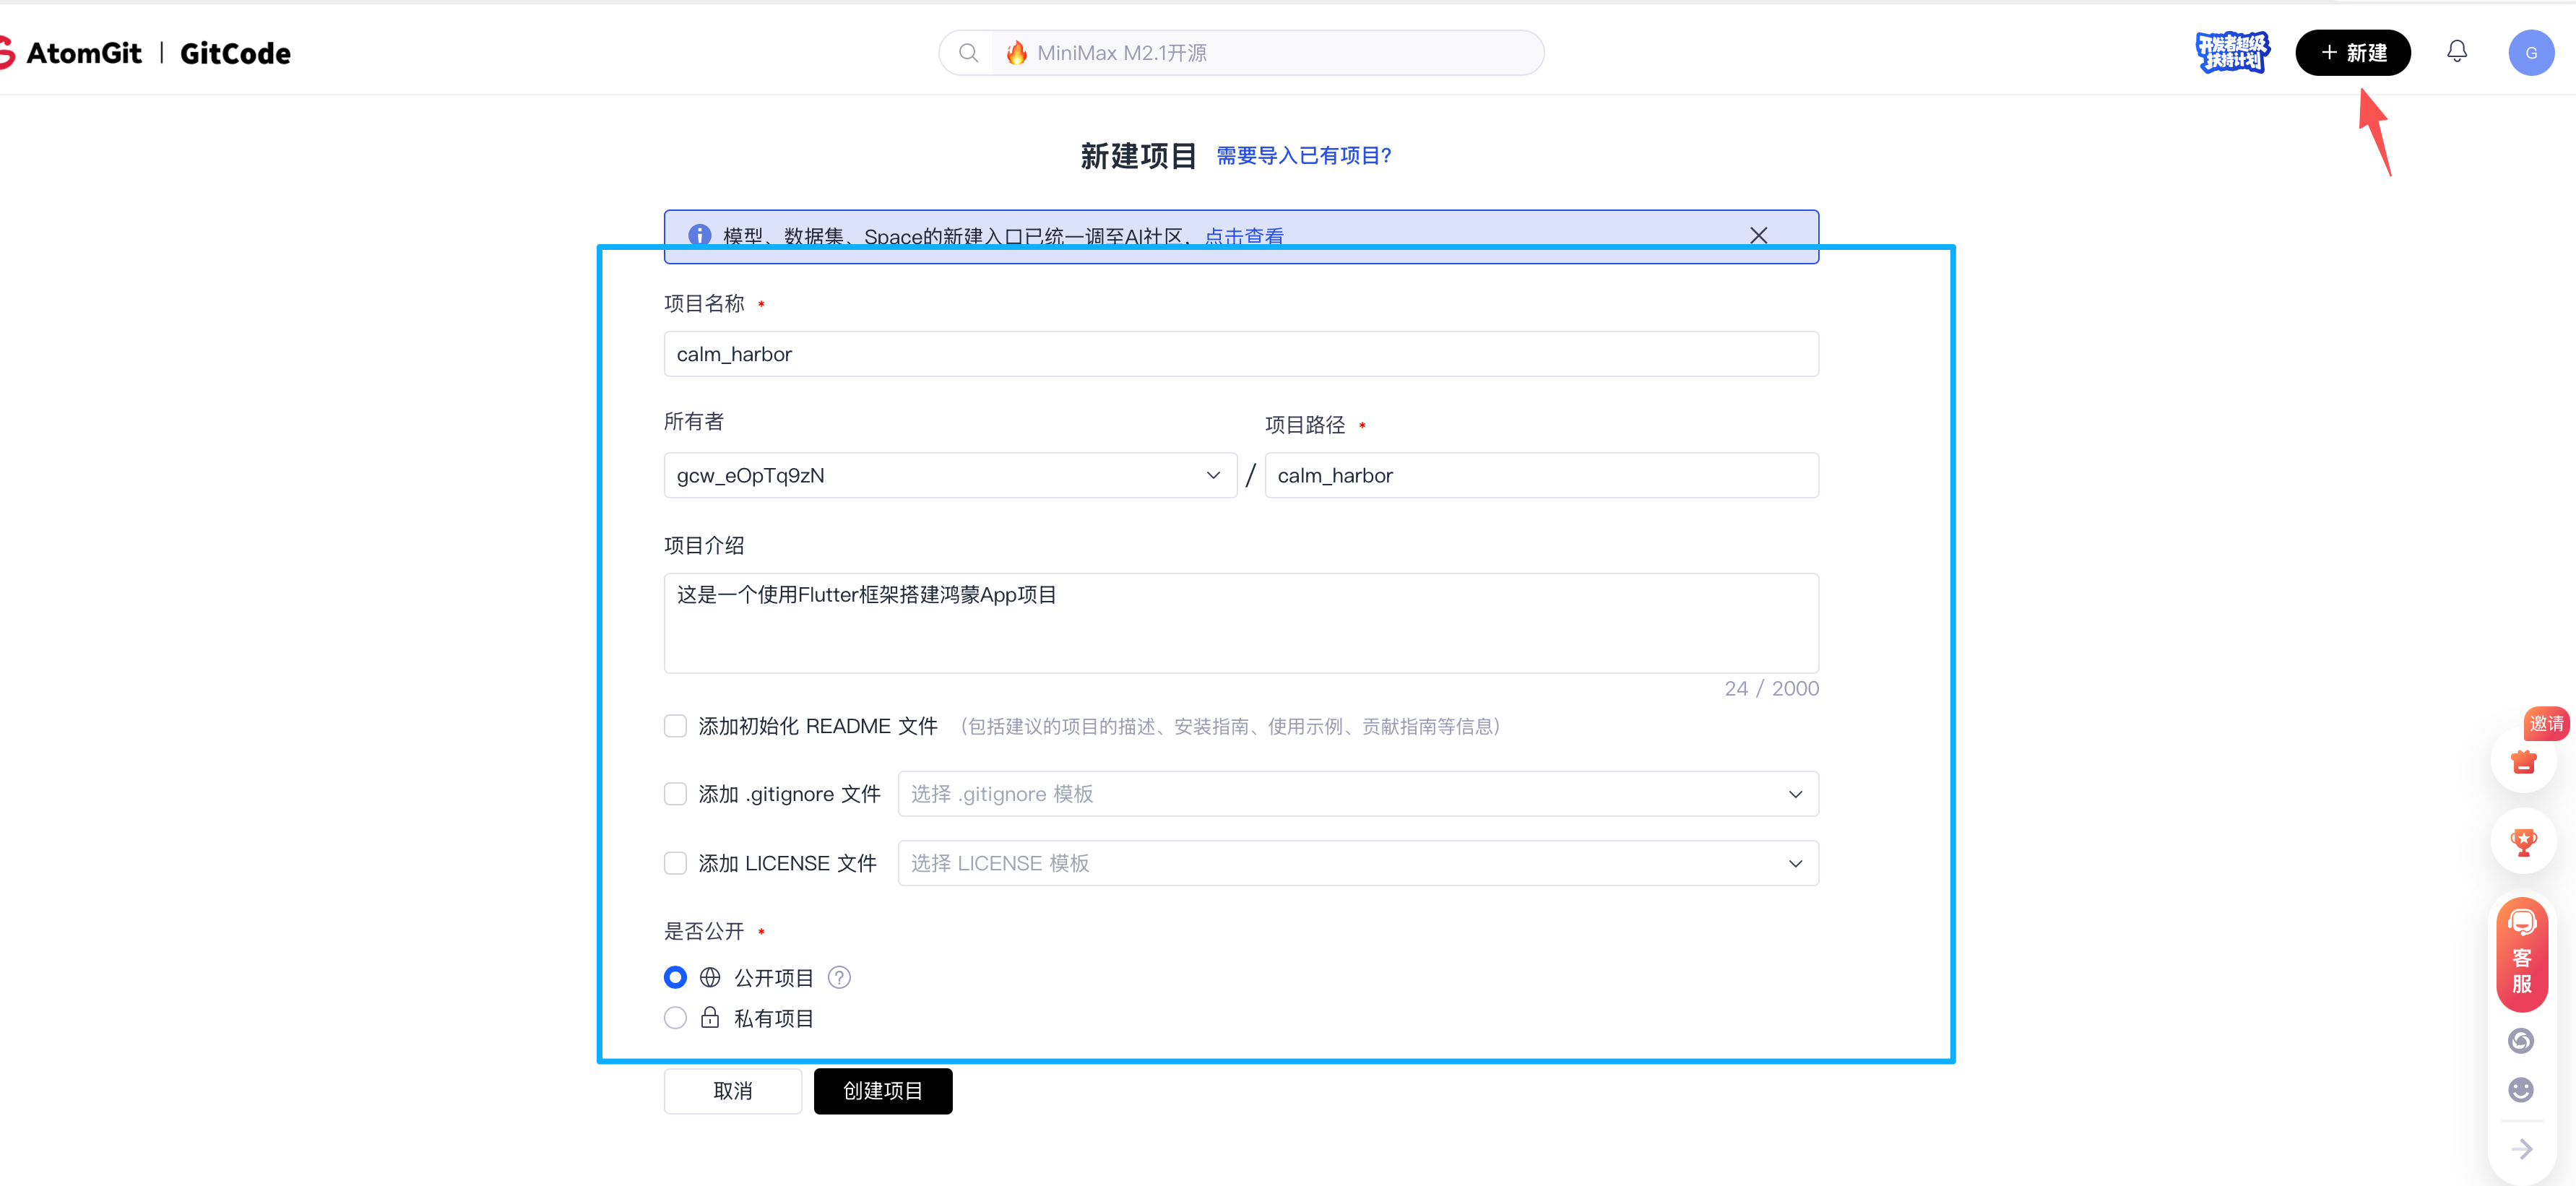Open the notification bell icon
The image size is (2576, 1186).
pos(2457,51)
